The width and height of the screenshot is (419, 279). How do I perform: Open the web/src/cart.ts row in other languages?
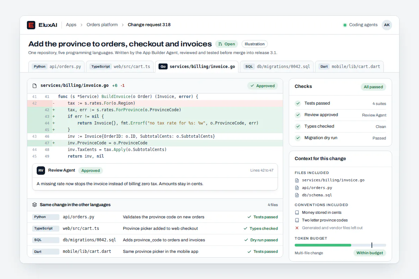155,228
